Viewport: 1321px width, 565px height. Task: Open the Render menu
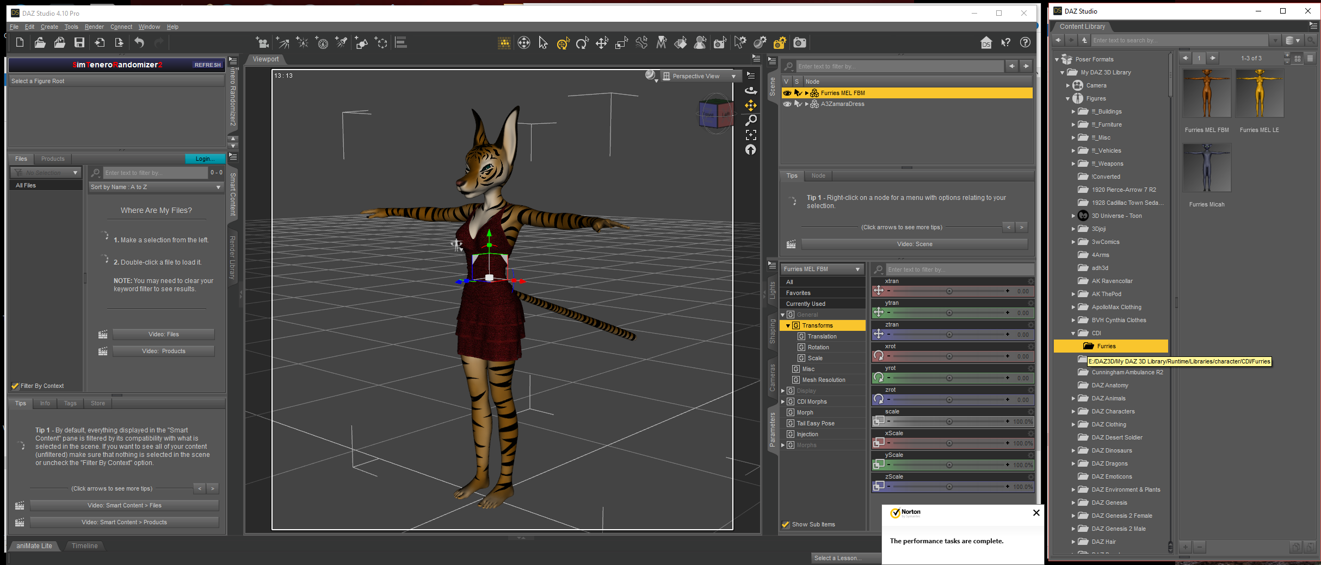pos(94,27)
